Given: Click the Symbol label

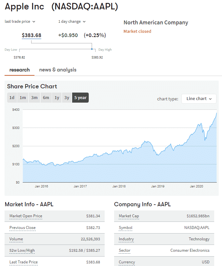Looking at the screenshot, I should [125, 228].
